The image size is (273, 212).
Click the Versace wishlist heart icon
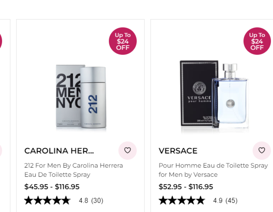(261, 151)
